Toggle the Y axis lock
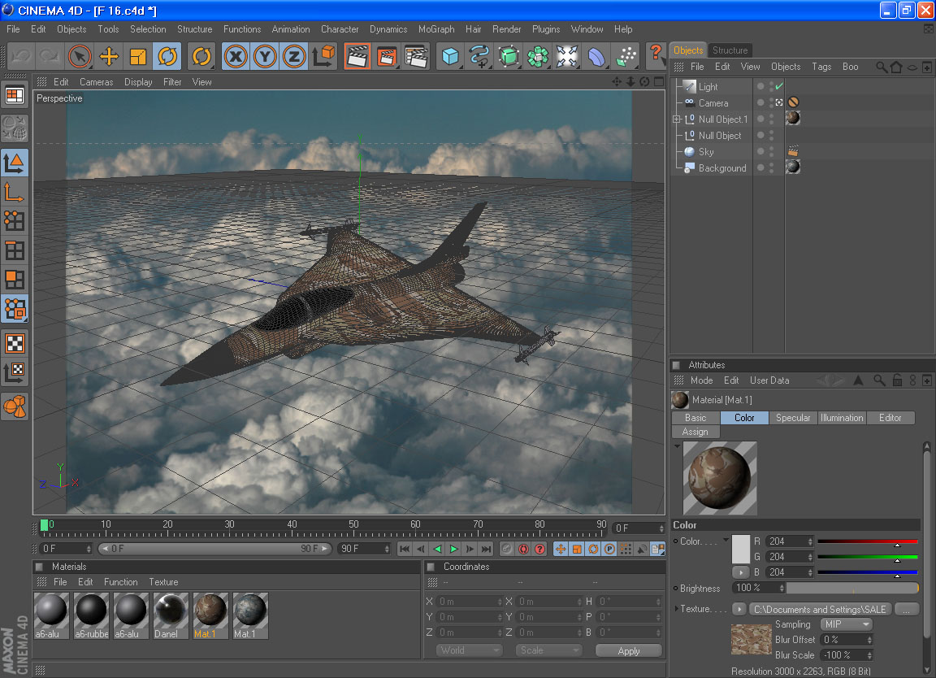 (265, 57)
